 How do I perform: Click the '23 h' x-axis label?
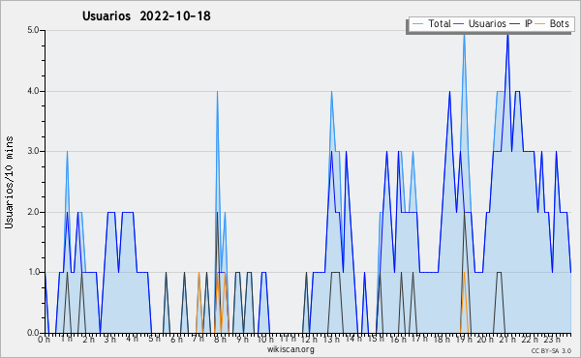click(551, 340)
